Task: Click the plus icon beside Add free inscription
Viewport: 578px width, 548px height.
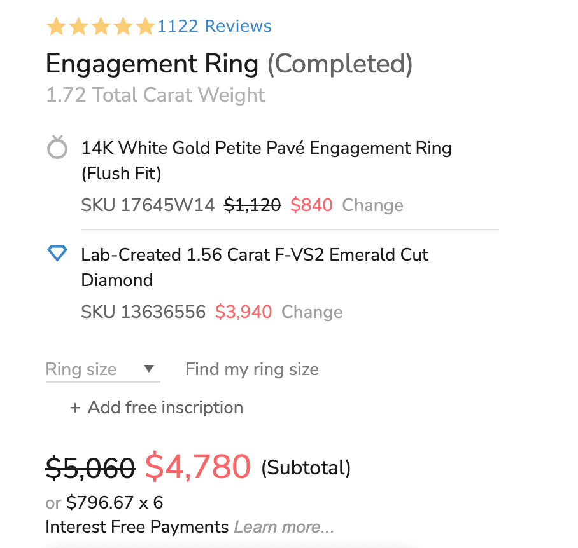Action: (x=75, y=408)
